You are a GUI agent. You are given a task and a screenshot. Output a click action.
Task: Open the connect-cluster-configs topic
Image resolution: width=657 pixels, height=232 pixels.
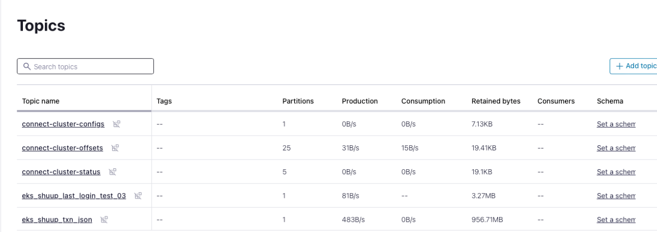(x=63, y=124)
